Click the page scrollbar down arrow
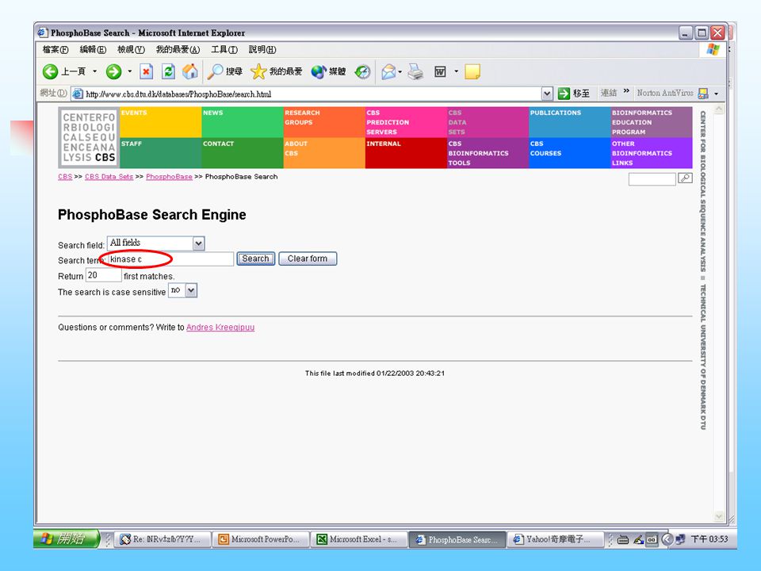 (719, 516)
